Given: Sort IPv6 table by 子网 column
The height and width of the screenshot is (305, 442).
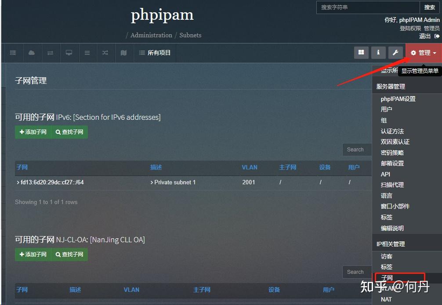Looking at the screenshot, I should [x=22, y=167].
